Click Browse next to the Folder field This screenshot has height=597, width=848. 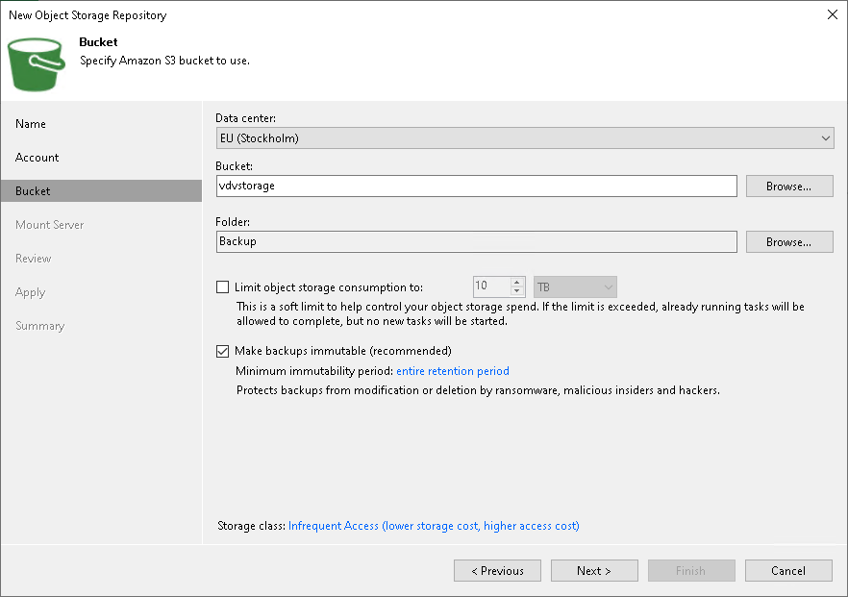tap(788, 241)
